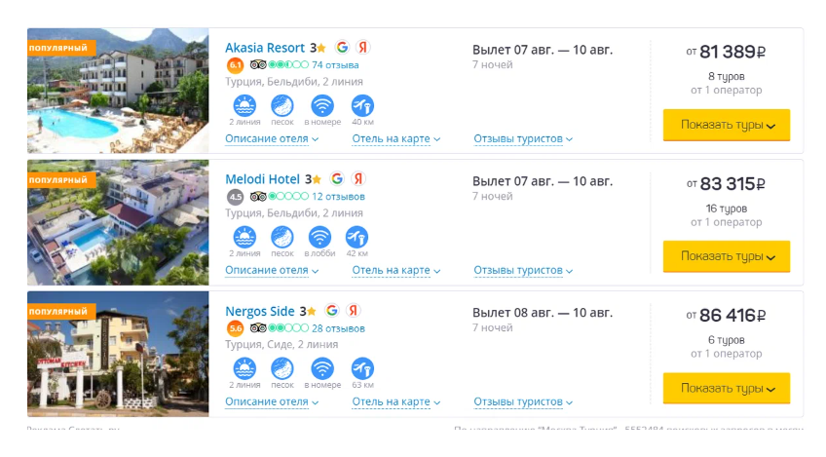Click Yandex icon next to Melodi Hotel
The width and height of the screenshot is (826, 457).
358,178
